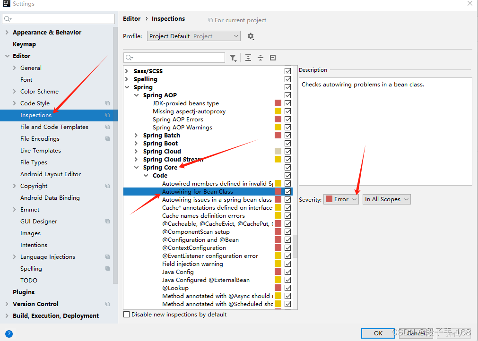Click the For current project icon
The height and width of the screenshot is (341, 478).
coord(210,20)
